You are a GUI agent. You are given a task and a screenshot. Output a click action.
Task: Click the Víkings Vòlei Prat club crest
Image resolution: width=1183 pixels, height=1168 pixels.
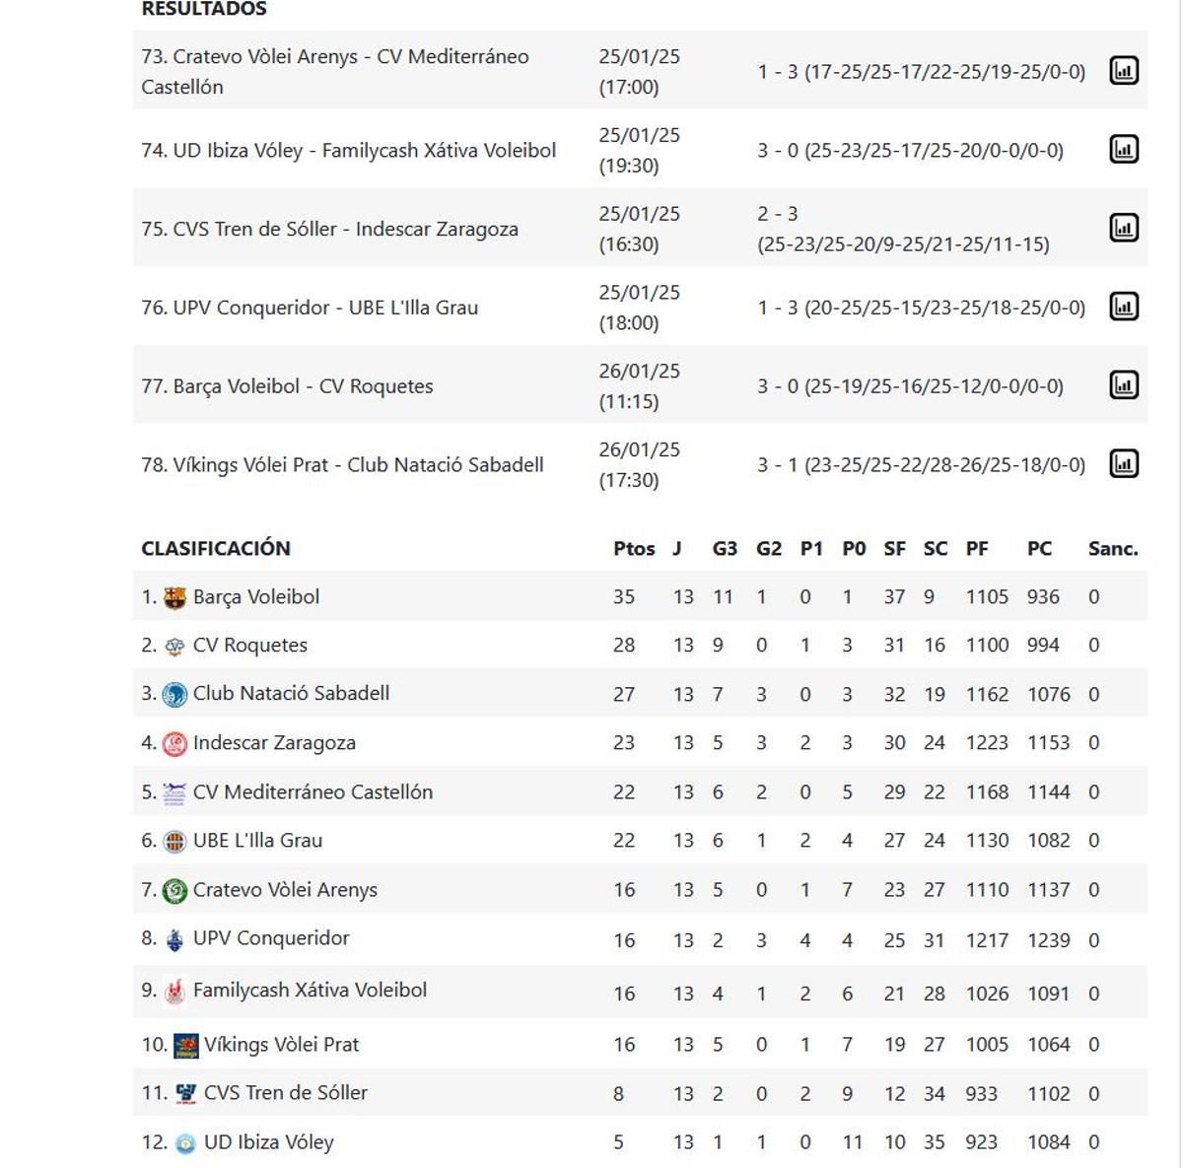point(185,1044)
